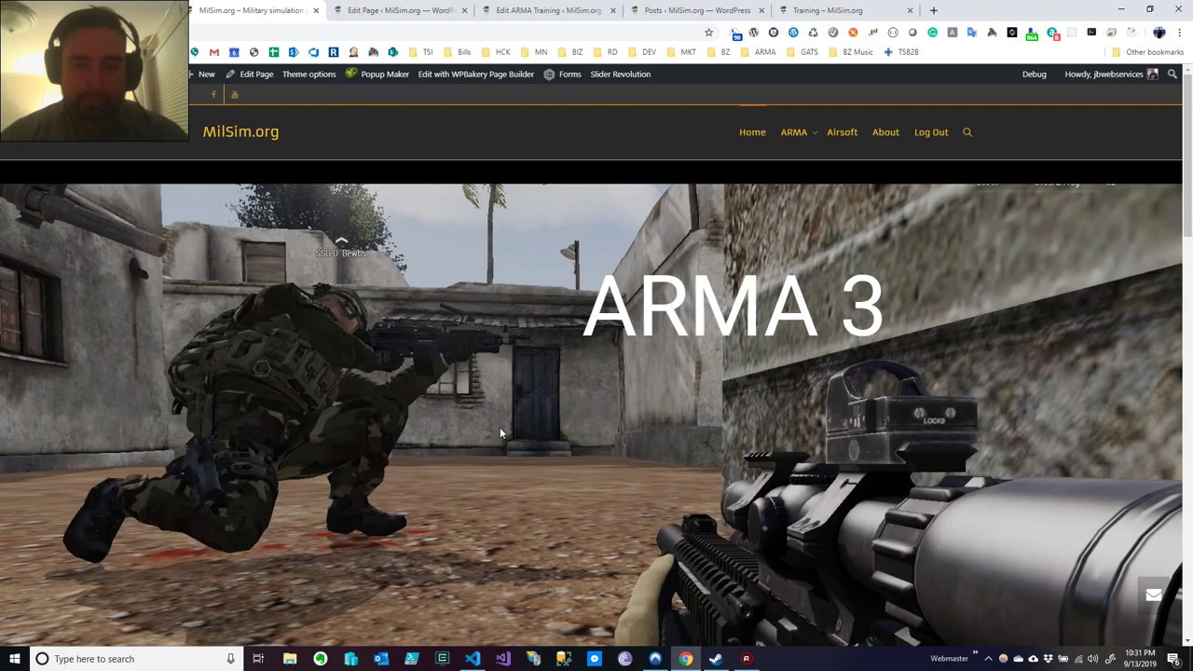Screen dimensions: 1193x671
Task: Open the Windows Start menu
Action: coord(15,659)
